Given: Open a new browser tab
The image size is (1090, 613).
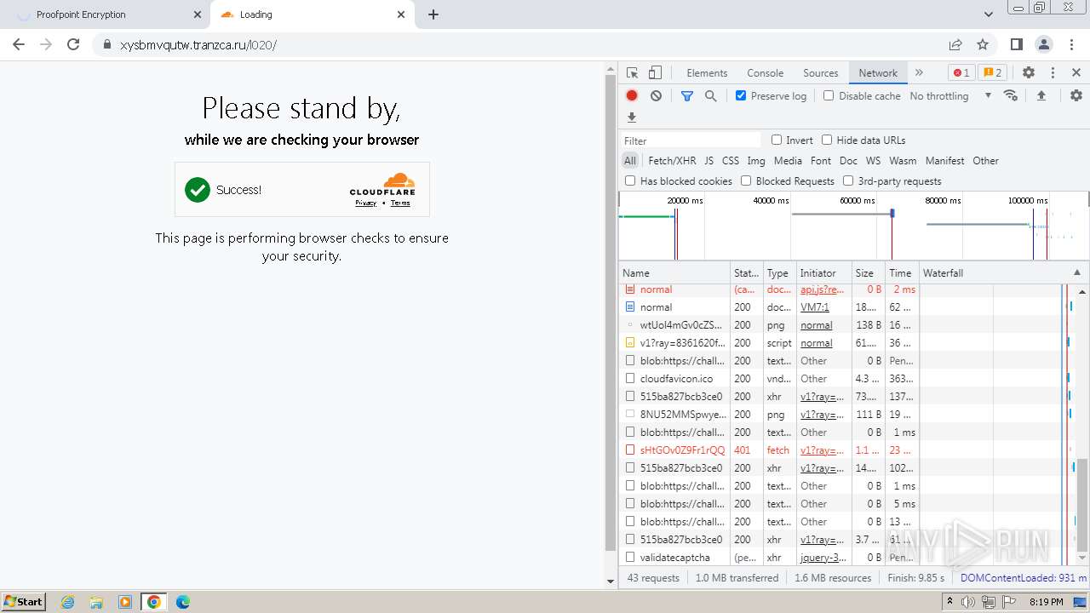Looking at the screenshot, I should pos(433,14).
